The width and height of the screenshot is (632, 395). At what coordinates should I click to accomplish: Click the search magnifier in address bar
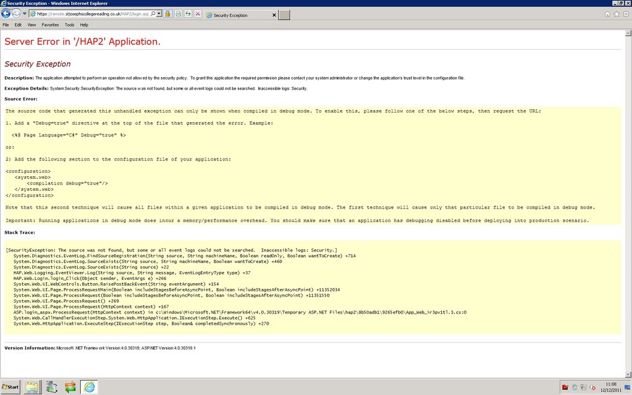click(153, 14)
